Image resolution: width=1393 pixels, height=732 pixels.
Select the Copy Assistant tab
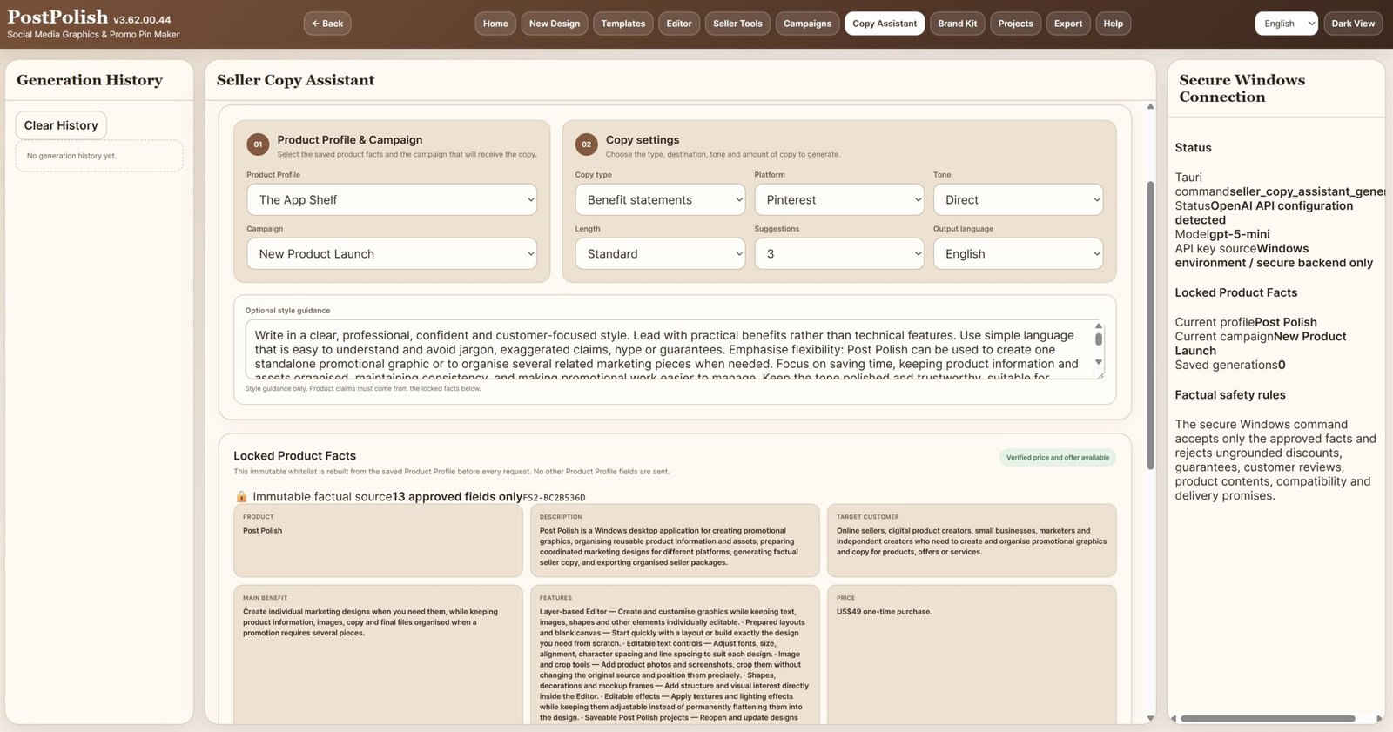pos(885,24)
